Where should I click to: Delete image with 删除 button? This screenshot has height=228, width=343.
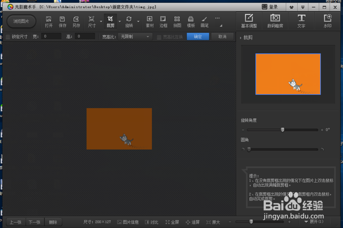point(53,222)
